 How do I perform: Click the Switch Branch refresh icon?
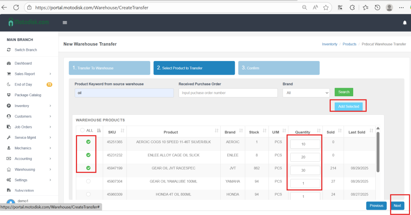pos(9,50)
